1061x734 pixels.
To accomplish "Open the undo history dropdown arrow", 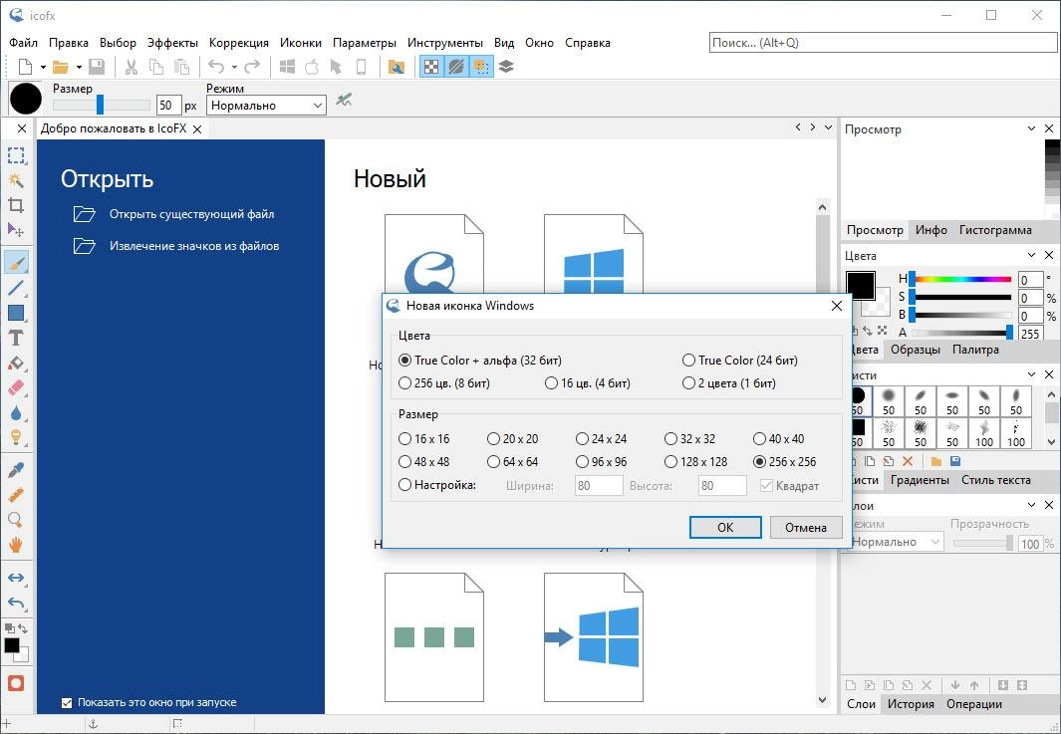I will (x=234, y=67).
